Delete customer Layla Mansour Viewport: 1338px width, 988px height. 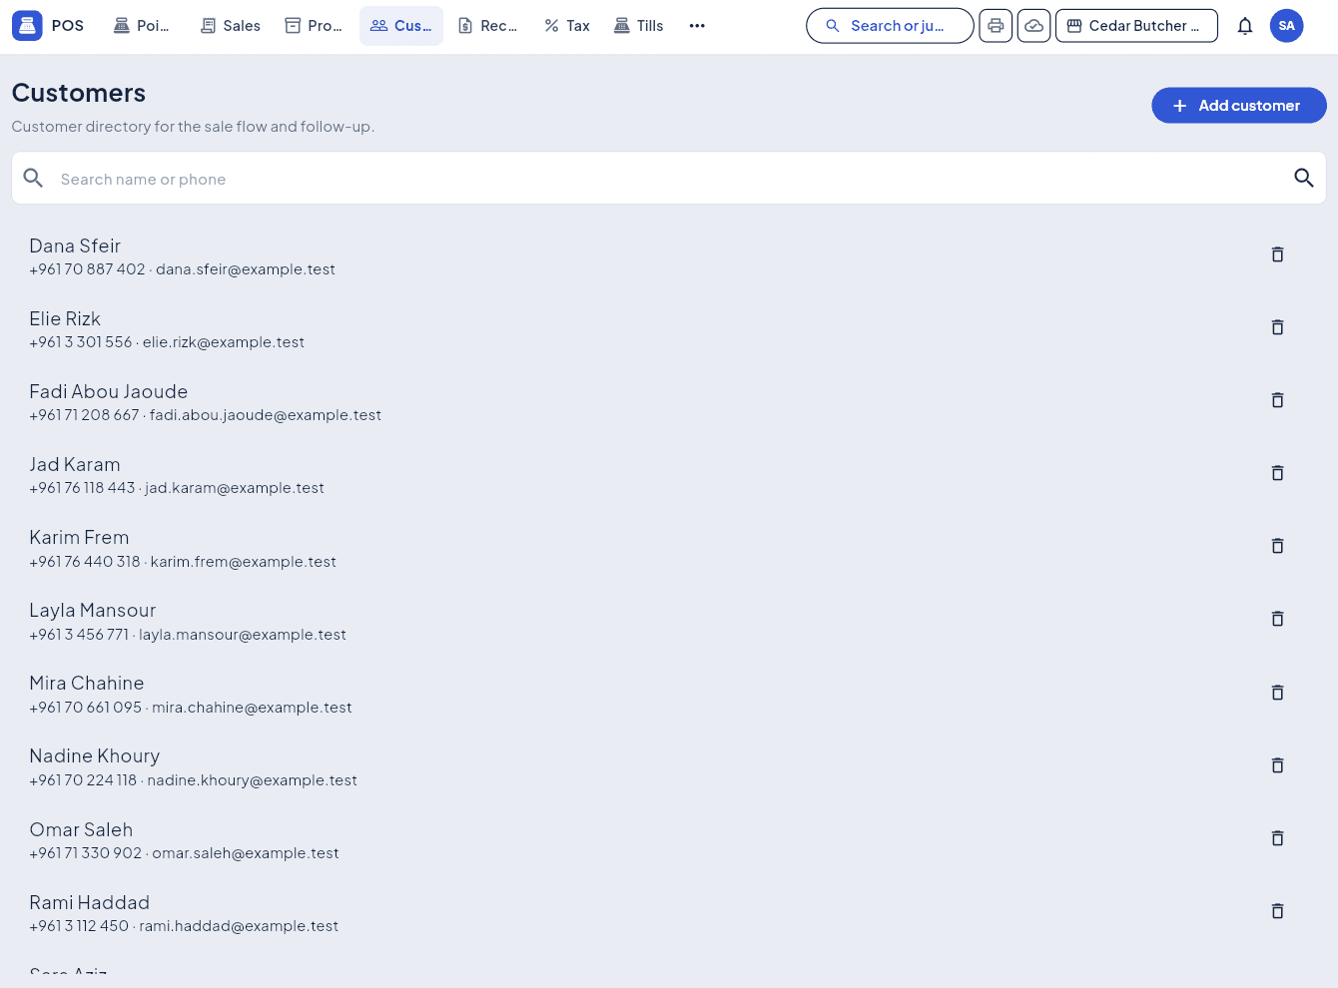(x=1277, y=619)
